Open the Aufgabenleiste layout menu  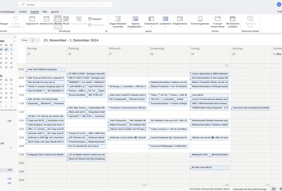(x=180, y=22)
